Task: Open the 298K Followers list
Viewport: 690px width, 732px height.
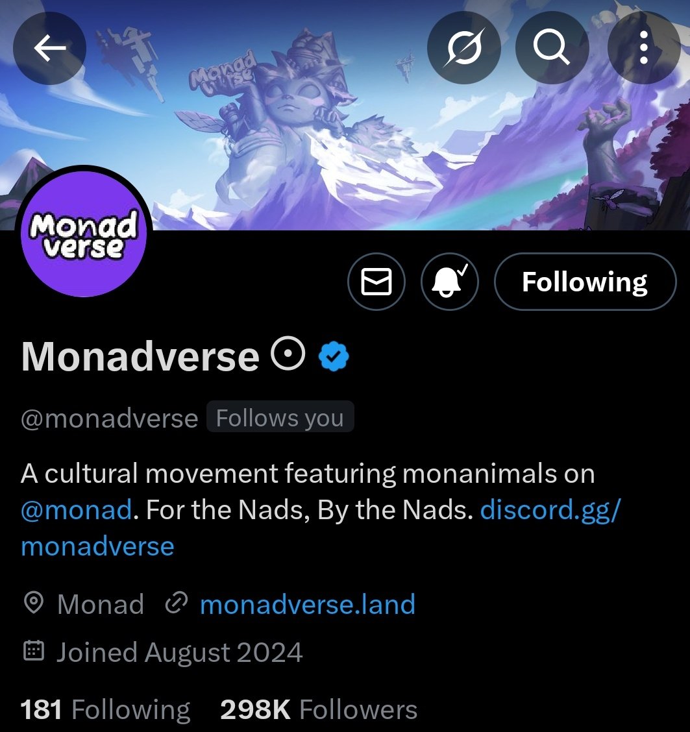Action: coord(319,709)
